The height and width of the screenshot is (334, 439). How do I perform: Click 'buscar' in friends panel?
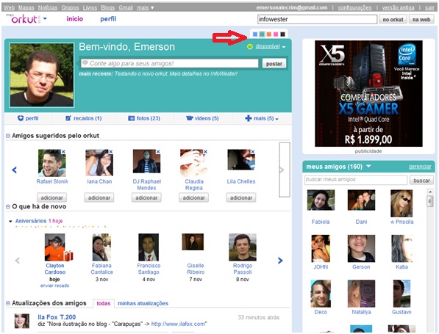pos(421,181)
